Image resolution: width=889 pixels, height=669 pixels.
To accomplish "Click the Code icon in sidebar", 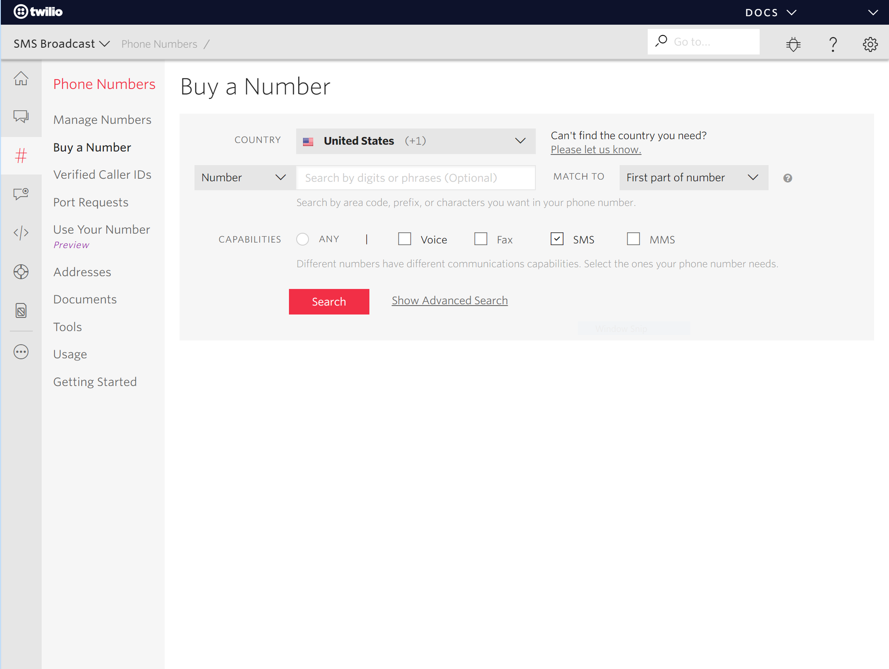I will [20, 232].
